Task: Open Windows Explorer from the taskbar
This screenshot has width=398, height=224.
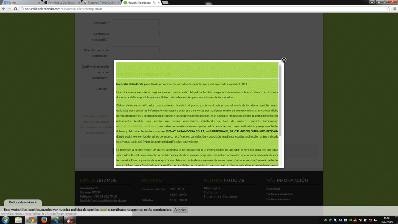Action: click(18, 220)
